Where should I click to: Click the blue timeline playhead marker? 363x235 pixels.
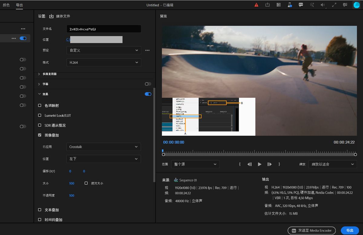[x=163, y=151]
